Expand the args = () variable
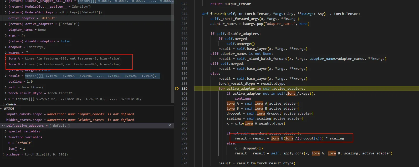Image resolution: width=419 pixels, height=167 pixels. tap(6, 35)
